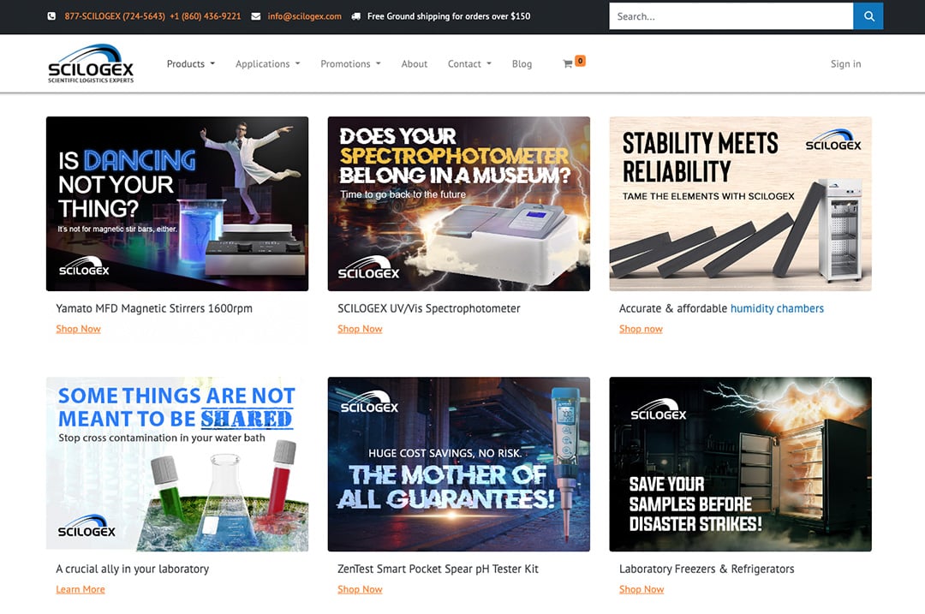Open the Save Your Samples freezer banner
Viewport: 925px width, 614px height.
click(x=740, y=464)
